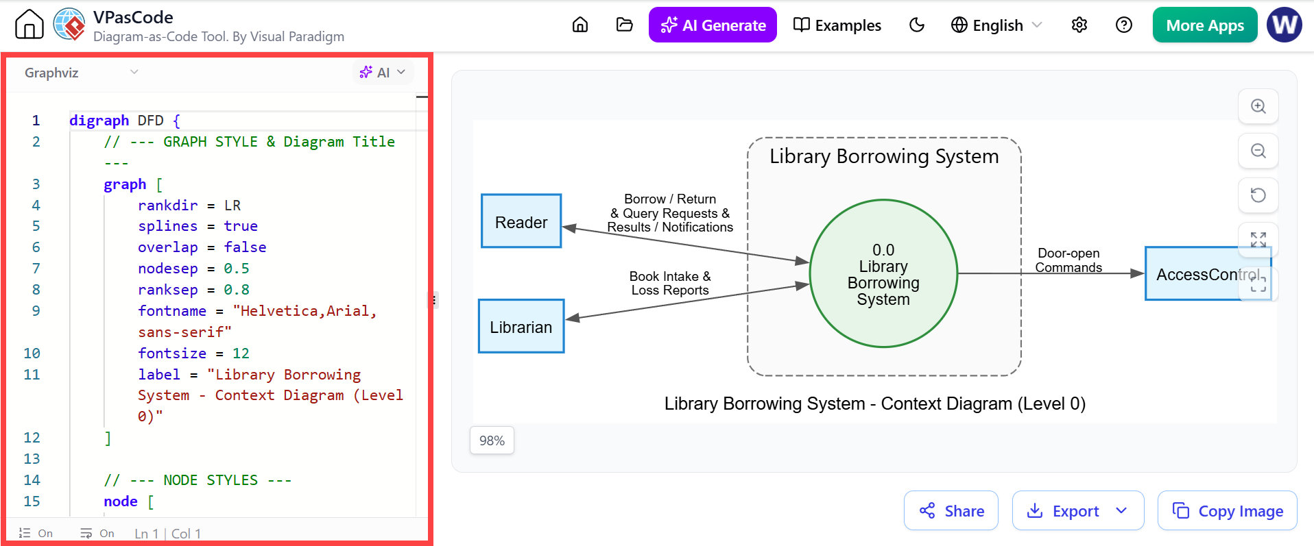Click the 'Book Intake & Loss Reports' edge label

pos(670,283)
